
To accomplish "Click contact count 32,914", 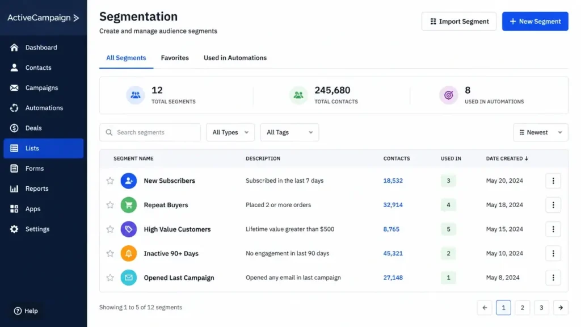I will 393,204.
